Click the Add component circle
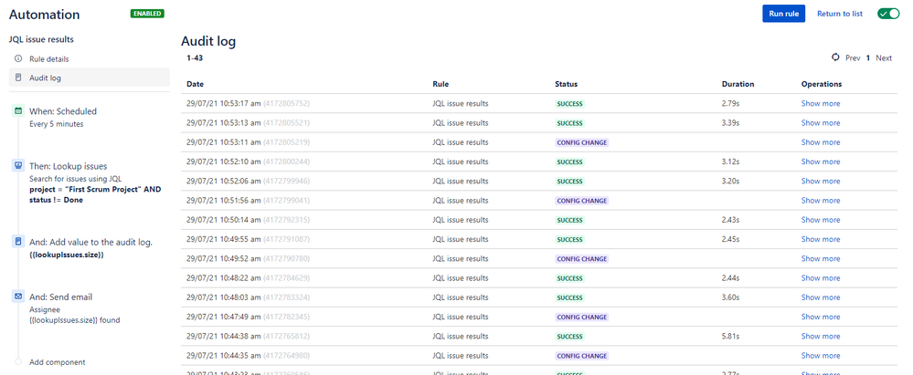 [18, 361]
